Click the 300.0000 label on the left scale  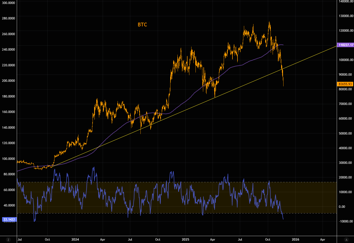pos(9,3)
